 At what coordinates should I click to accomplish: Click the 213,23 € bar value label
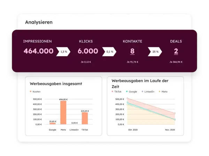tap(85, 111)
